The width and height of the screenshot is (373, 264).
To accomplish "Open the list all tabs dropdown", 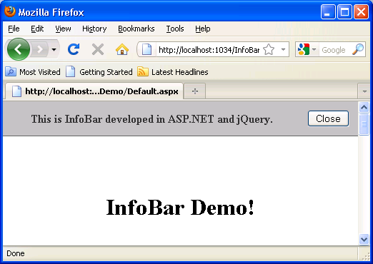I will [x=364, y=91].
